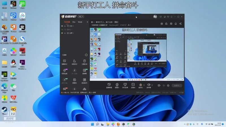Click the gift-box icon left of the padlock
Image resolution: width=226 pixels, height=127 pixels.
[x=162, y=24]
